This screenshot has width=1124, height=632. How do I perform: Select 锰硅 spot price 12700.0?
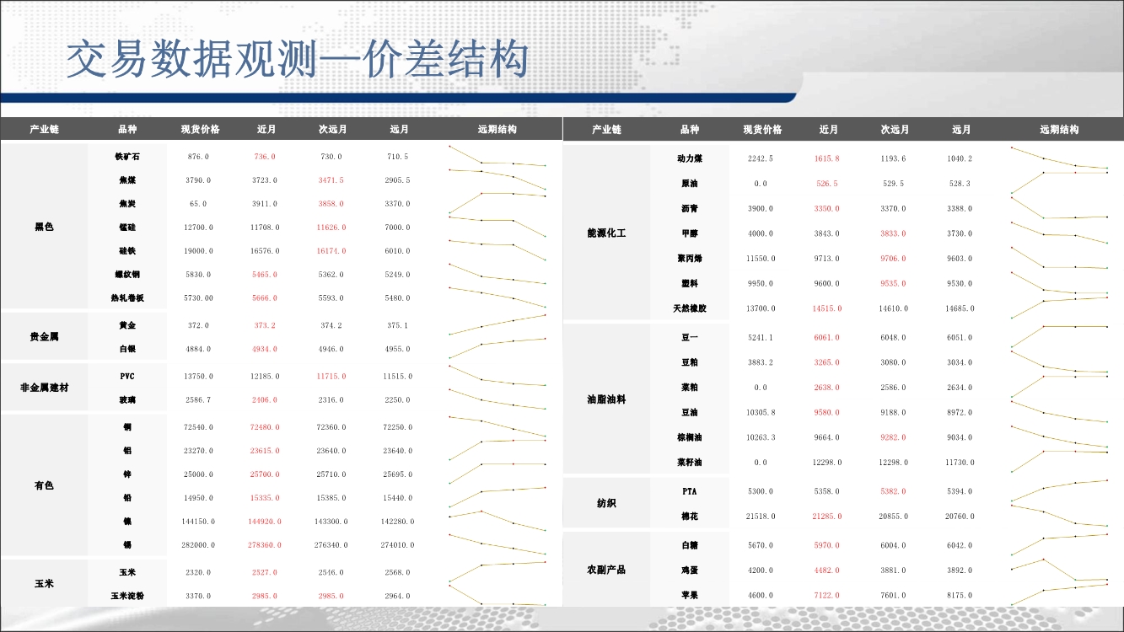[x=198, y=228]
